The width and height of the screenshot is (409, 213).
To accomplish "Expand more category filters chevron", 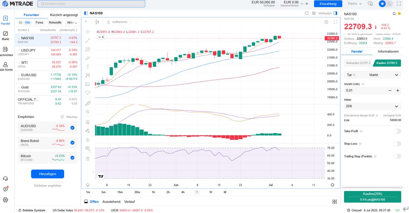I will (76, 23).
